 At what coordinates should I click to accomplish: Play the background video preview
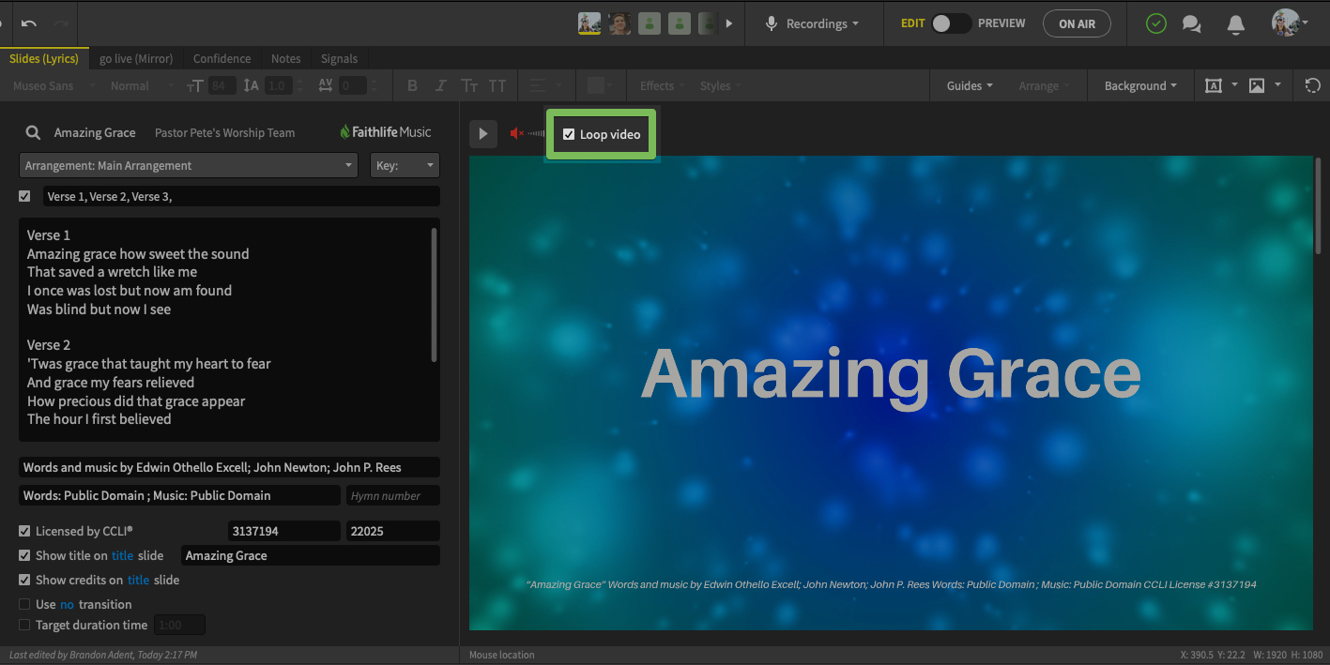click(482, 134)
